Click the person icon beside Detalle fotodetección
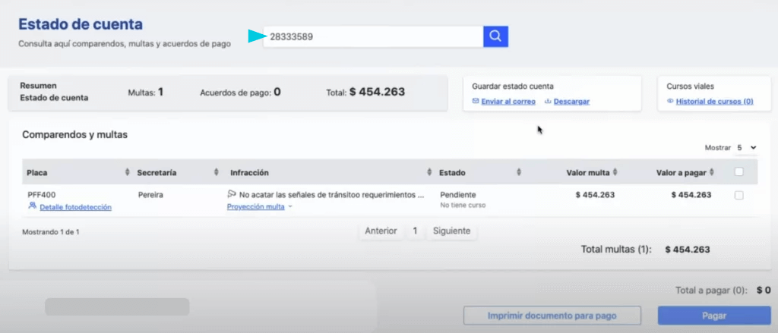 tap(32, 205)
